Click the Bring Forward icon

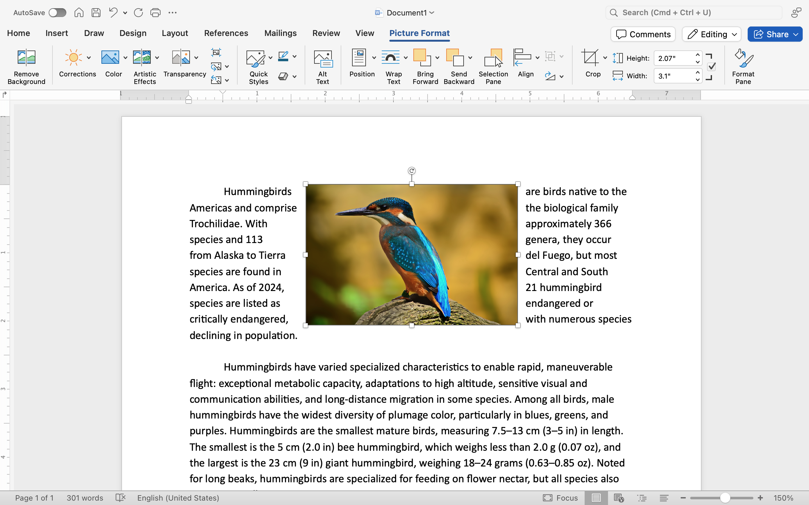(422, 57)
